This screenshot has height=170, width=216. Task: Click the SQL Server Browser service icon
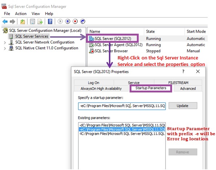91,51
